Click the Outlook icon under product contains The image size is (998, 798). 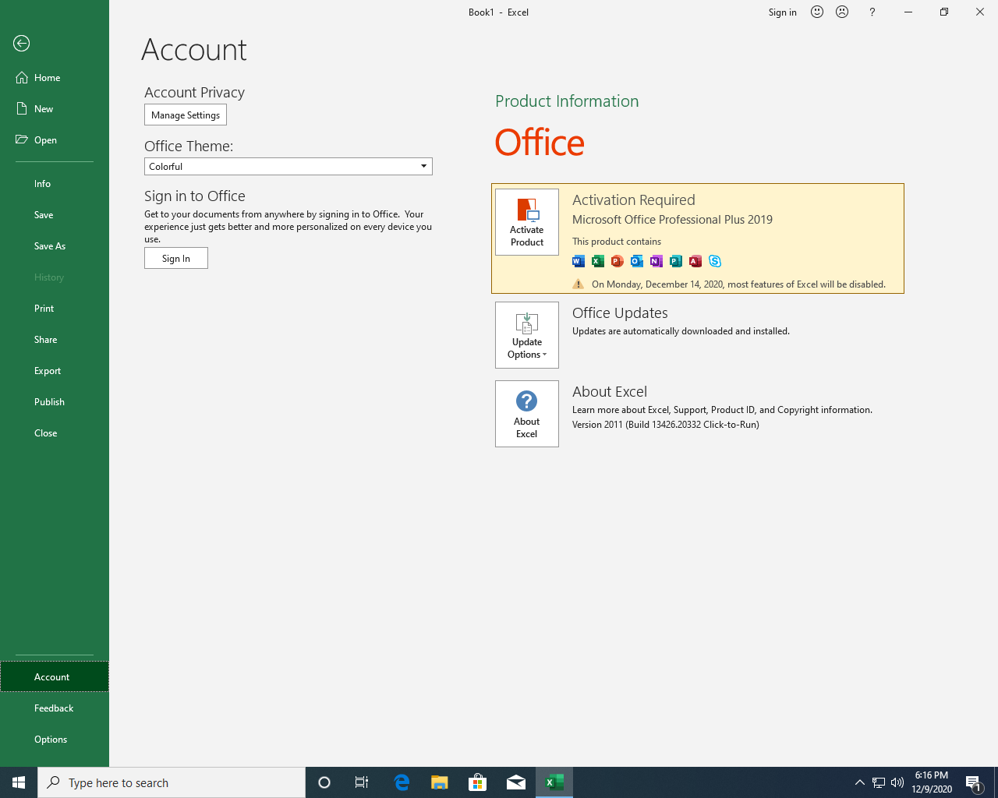637,261
